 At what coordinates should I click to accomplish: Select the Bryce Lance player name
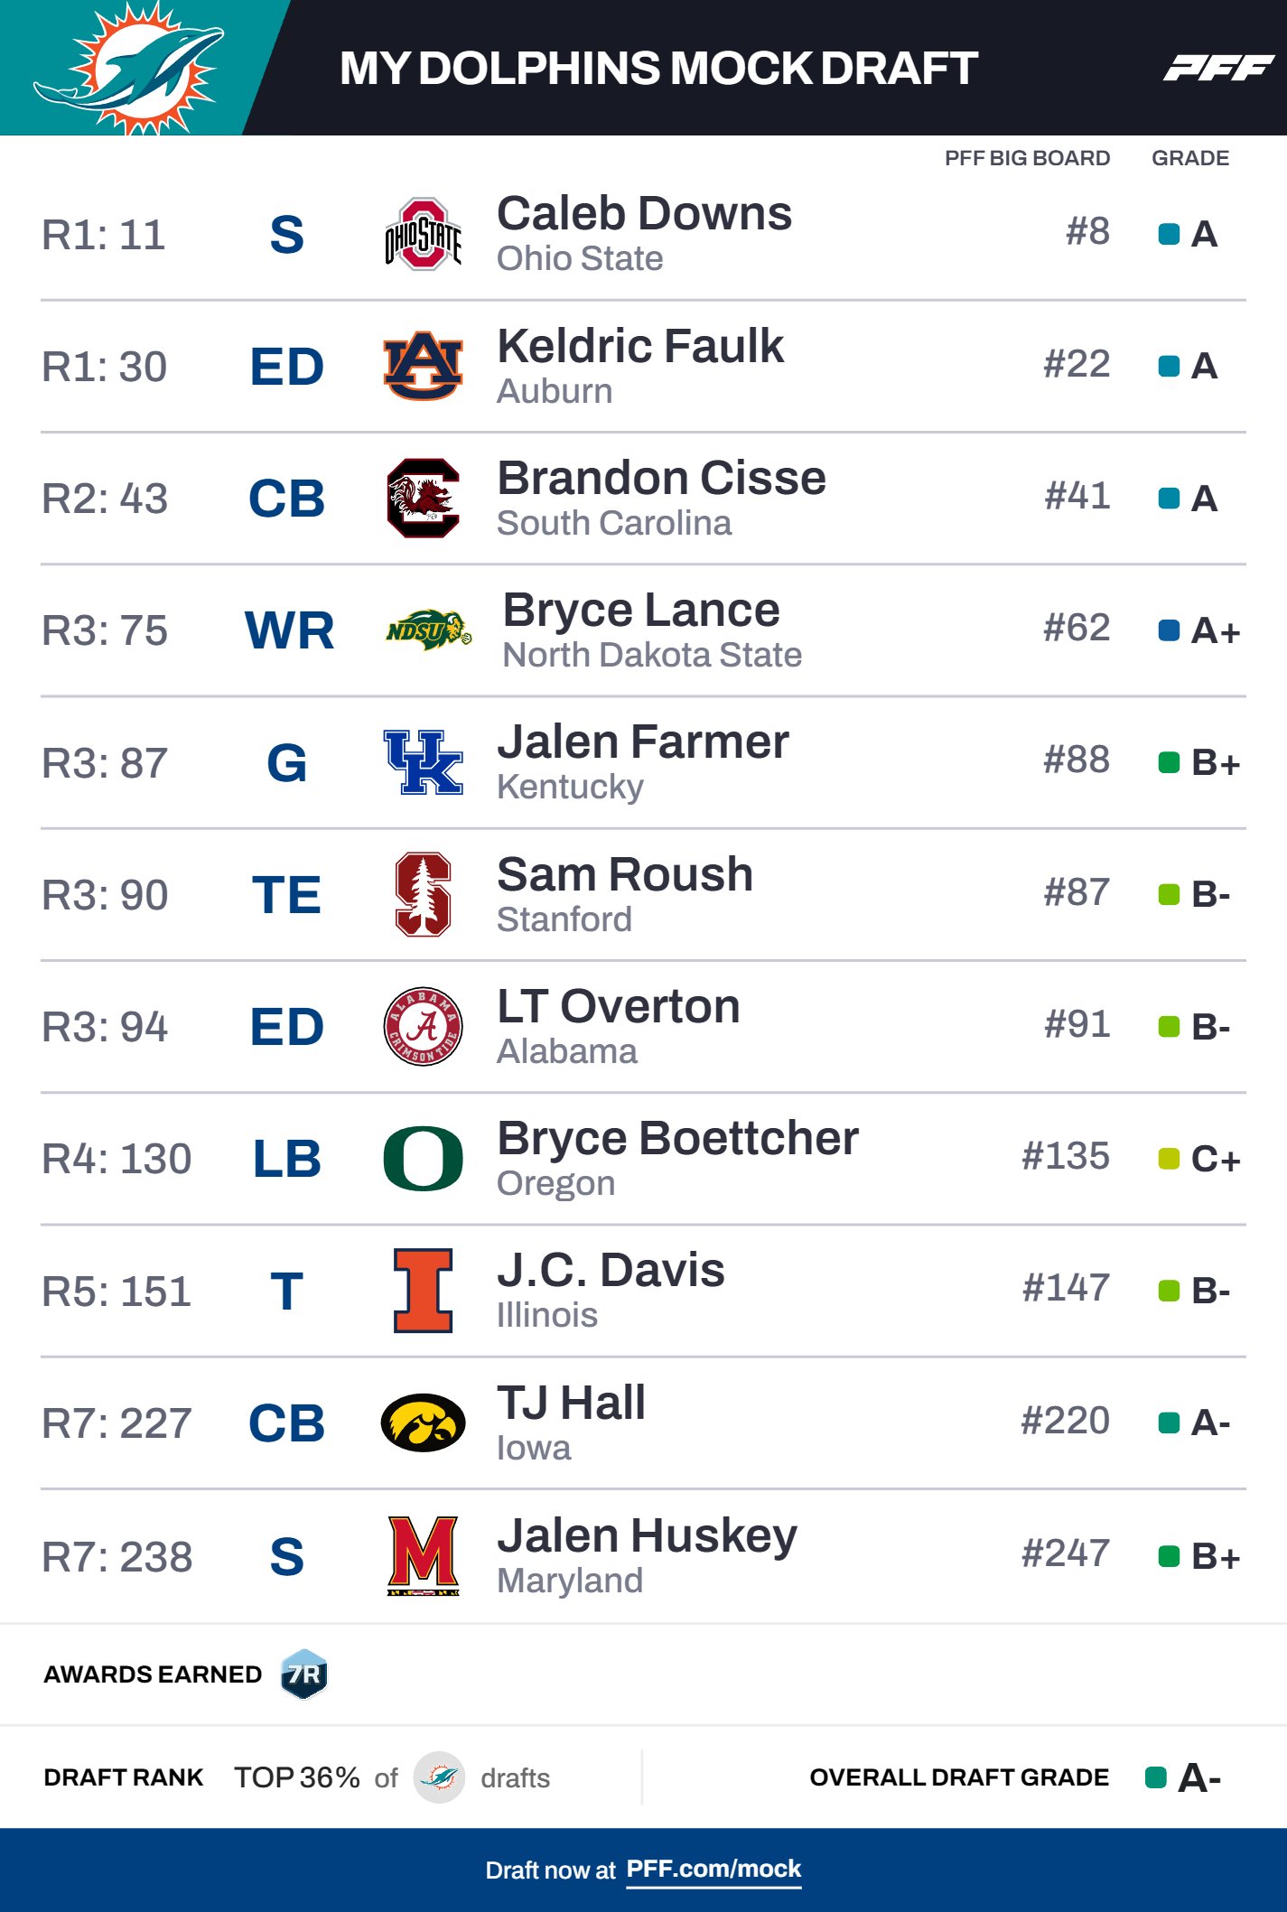point(641,611)
